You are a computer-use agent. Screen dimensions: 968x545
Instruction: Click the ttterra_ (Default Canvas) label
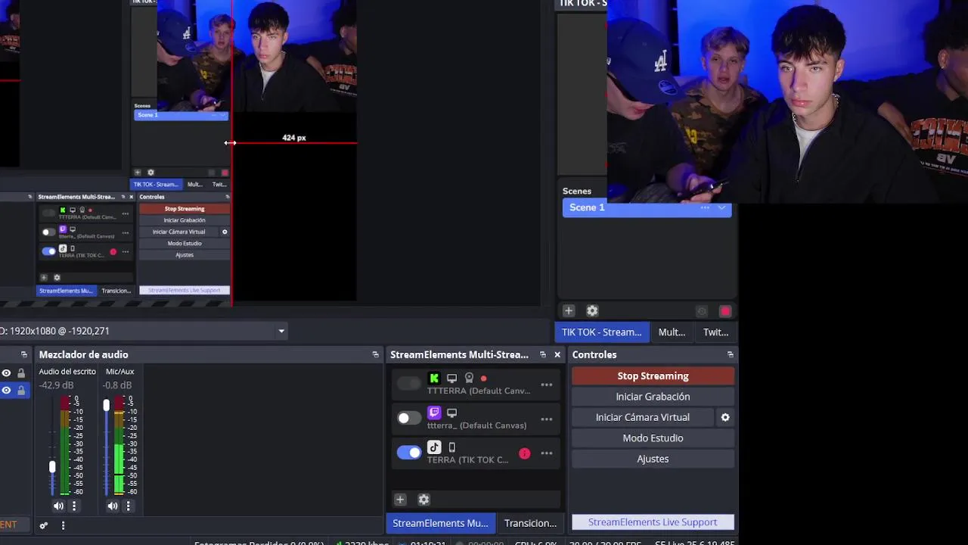(476, 425)
